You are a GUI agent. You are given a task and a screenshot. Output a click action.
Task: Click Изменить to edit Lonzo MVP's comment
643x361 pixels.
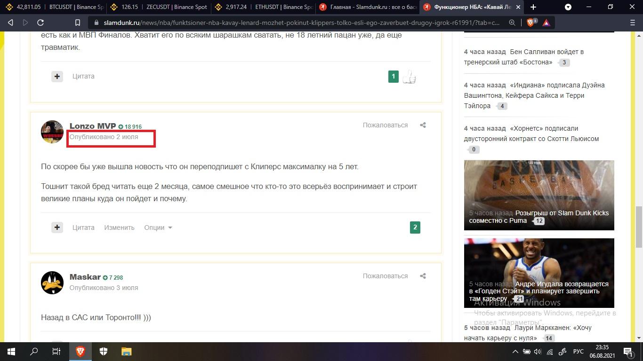(x=119, y=228)
